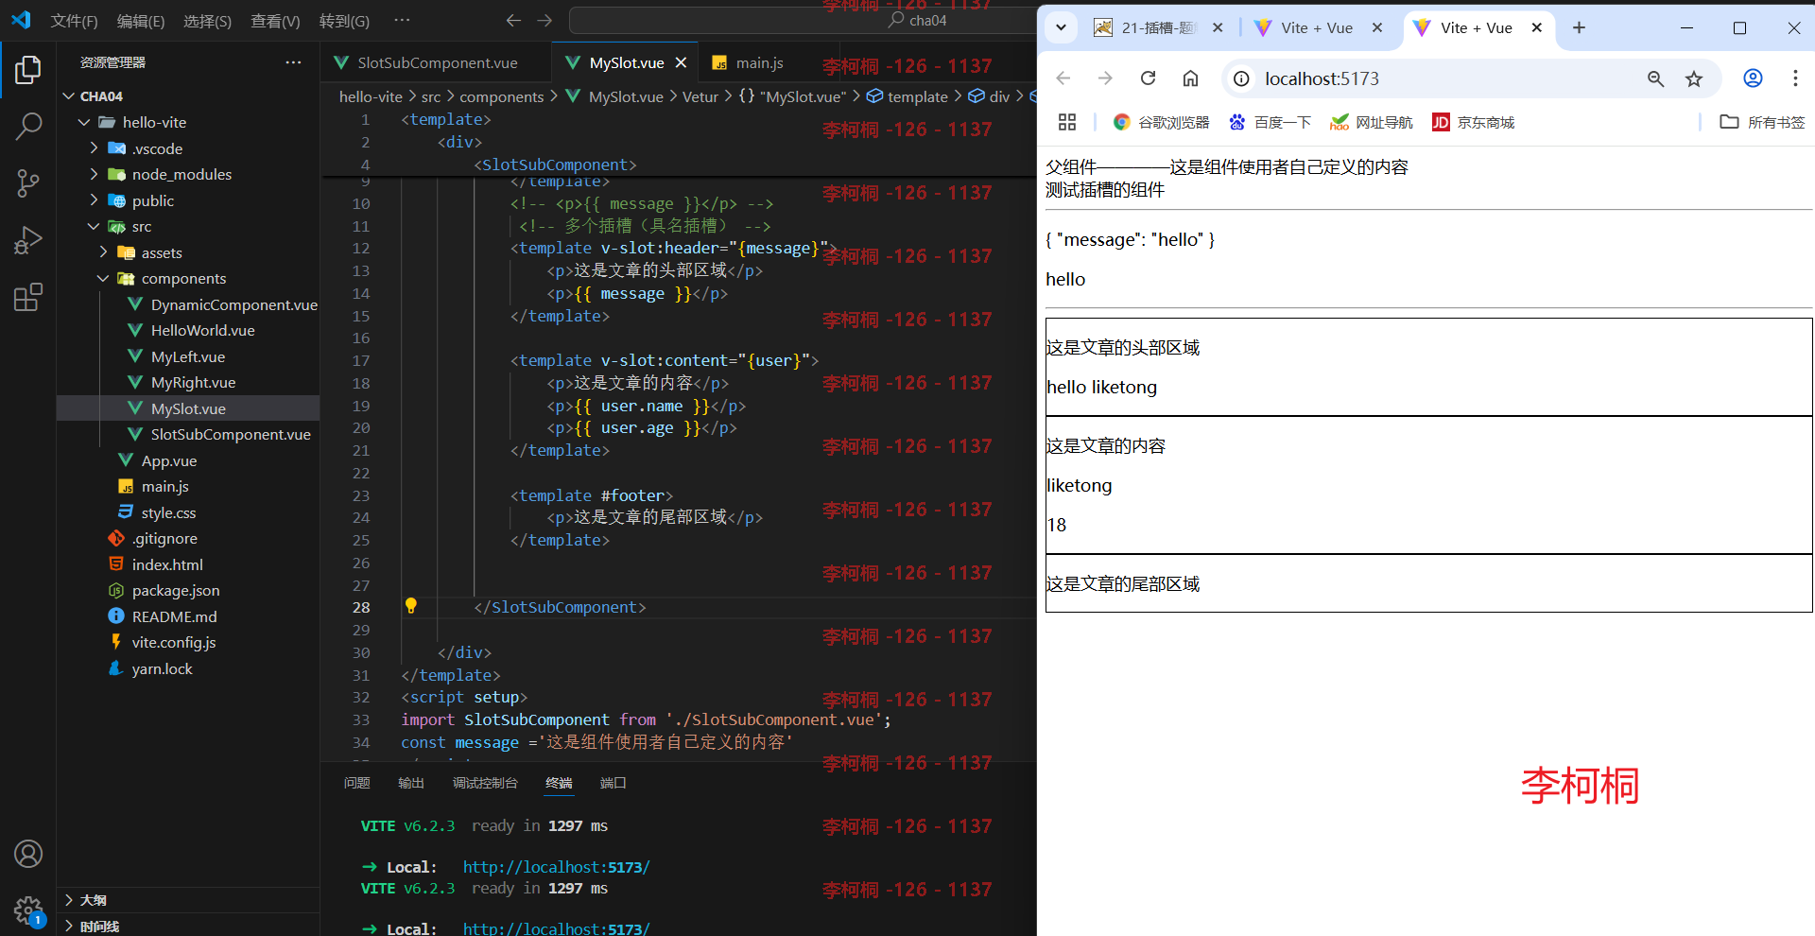The width and height of the screenshot is (1815, 936).
Task: Open 谷歌浏览器 bookmark
Action: click(x=1162, y=122)
